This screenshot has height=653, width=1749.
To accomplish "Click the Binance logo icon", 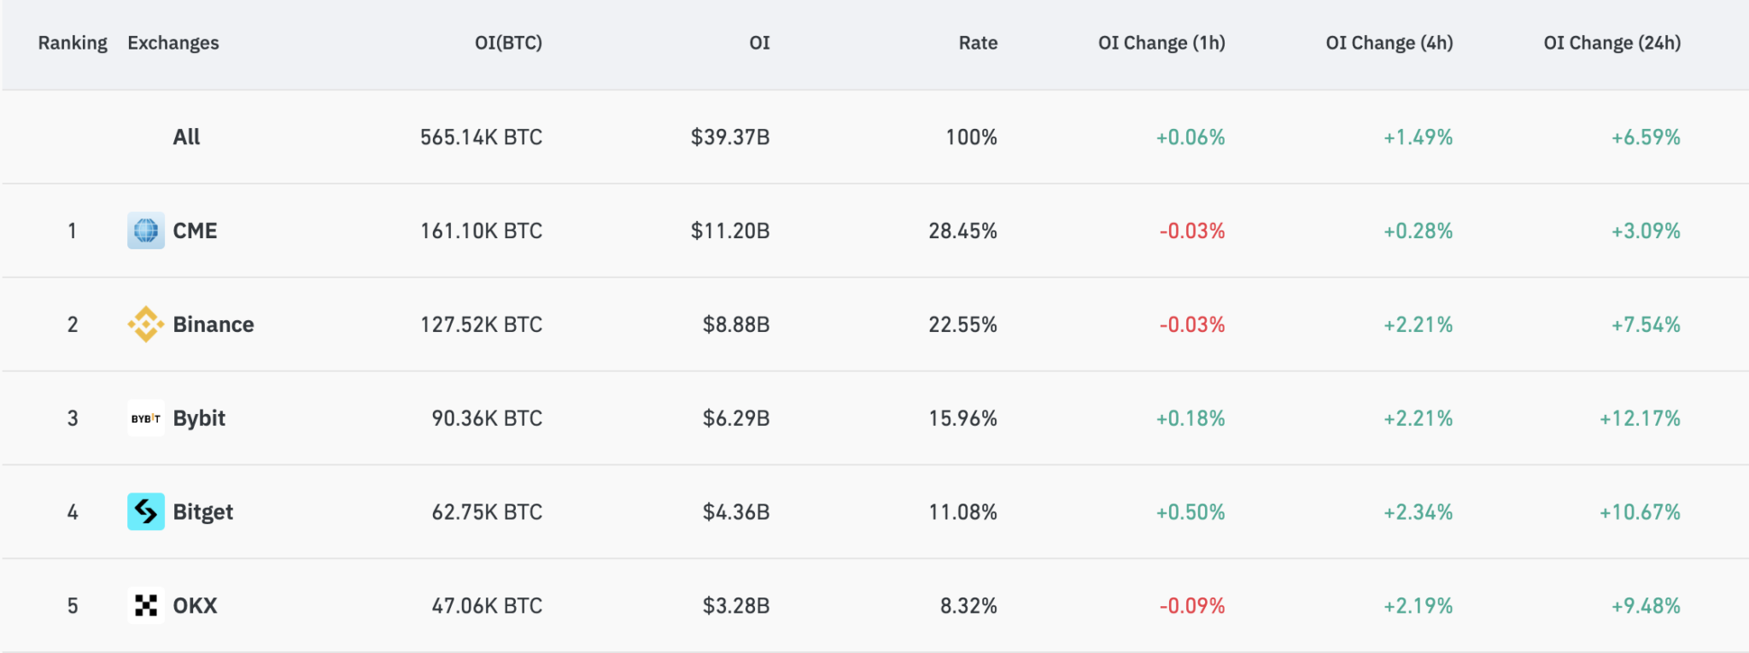I will click(x=146, y=324).
